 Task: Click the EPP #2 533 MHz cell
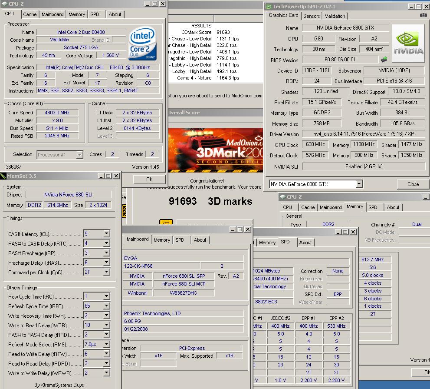[x=336, y=326]
